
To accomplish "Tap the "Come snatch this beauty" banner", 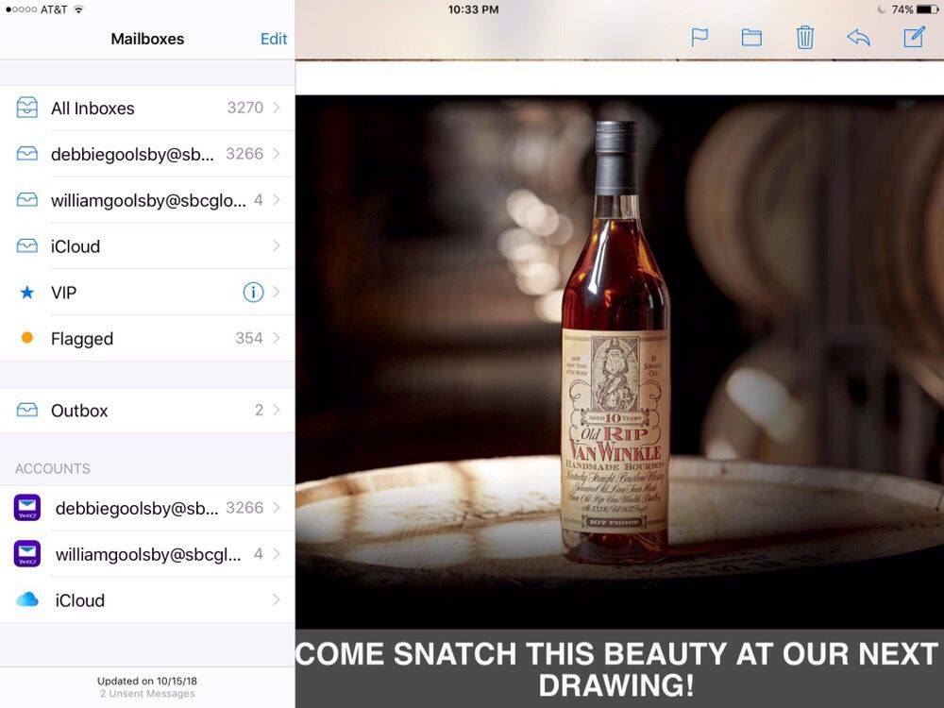I will [619, 668].
